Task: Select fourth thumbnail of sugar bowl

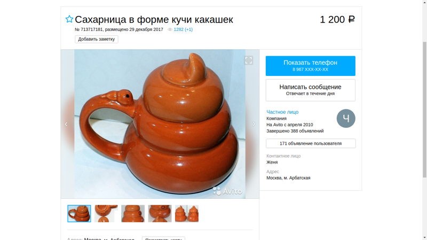Action: tap(160, 214)
